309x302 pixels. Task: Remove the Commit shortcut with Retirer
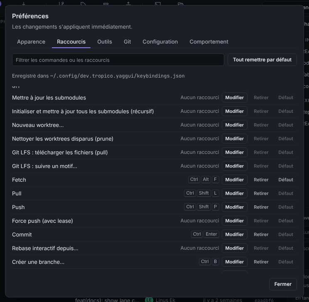tap(261, 234)
